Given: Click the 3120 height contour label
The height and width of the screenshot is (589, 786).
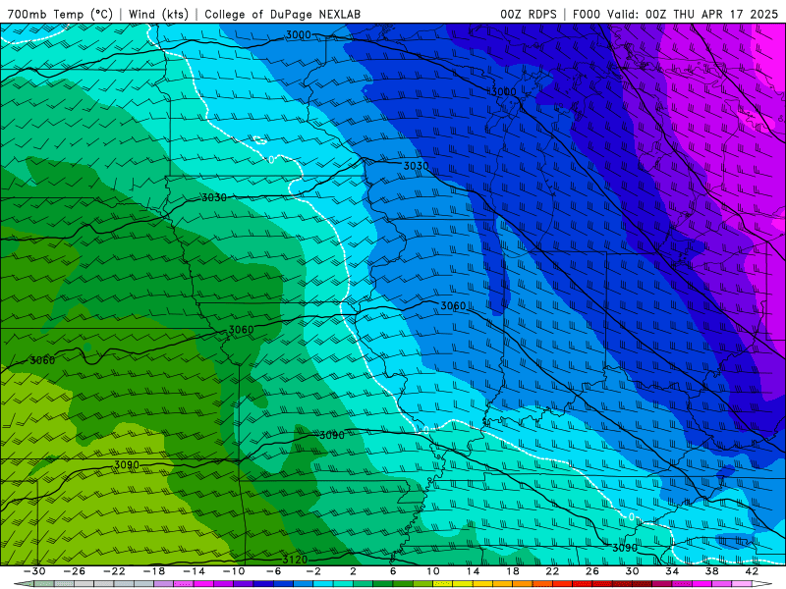Looking at the screenshot, I should coord(295,560).
